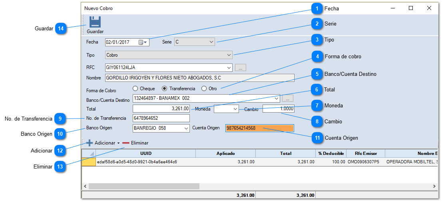442x202 pixels.
Task: Expand the Serie dropdown
Action: 211,42
